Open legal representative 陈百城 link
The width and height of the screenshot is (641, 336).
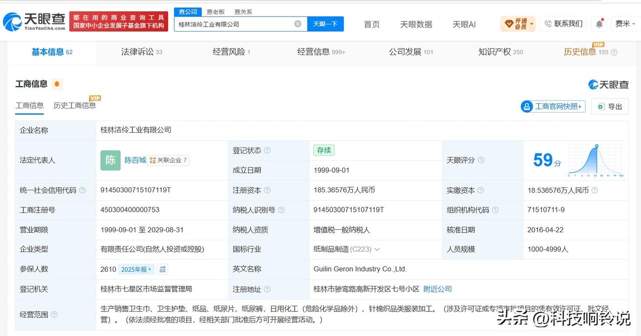(135, 160)
